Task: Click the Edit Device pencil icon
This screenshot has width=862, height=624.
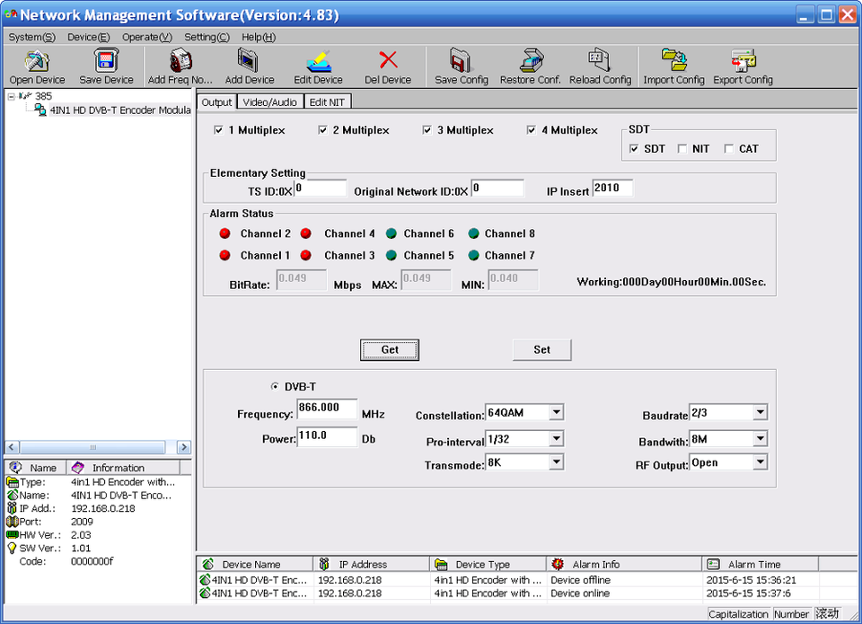Action: [319, 61]
